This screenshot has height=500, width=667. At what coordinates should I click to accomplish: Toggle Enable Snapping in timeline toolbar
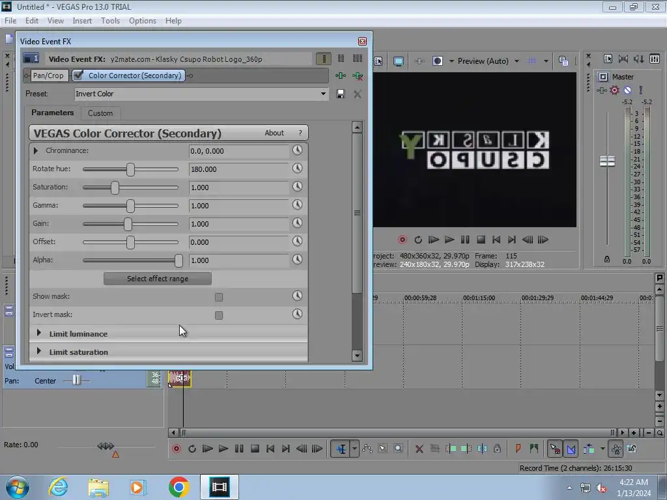tap(555, 449)
